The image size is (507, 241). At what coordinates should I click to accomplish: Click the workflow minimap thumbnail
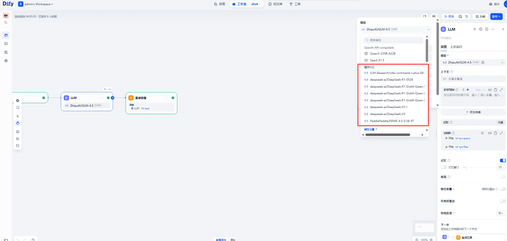tap(424, 227)
